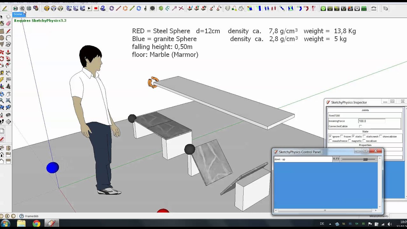Screen dimensions: 407x229
Task: Select the Offset tool
Action: tap(8, 65)
